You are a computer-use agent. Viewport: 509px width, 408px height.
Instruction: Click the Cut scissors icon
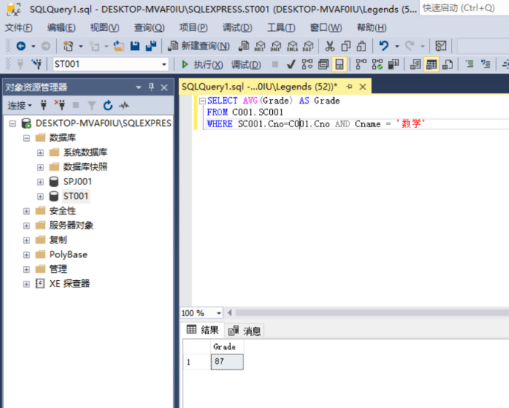(x=330, y=46)
